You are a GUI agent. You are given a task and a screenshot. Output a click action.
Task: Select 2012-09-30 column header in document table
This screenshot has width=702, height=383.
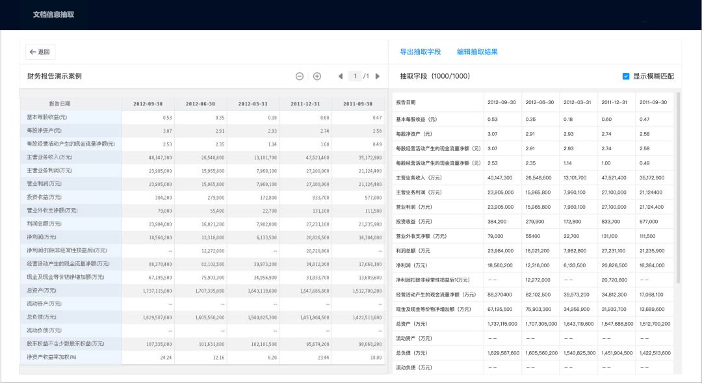[148, 104]
